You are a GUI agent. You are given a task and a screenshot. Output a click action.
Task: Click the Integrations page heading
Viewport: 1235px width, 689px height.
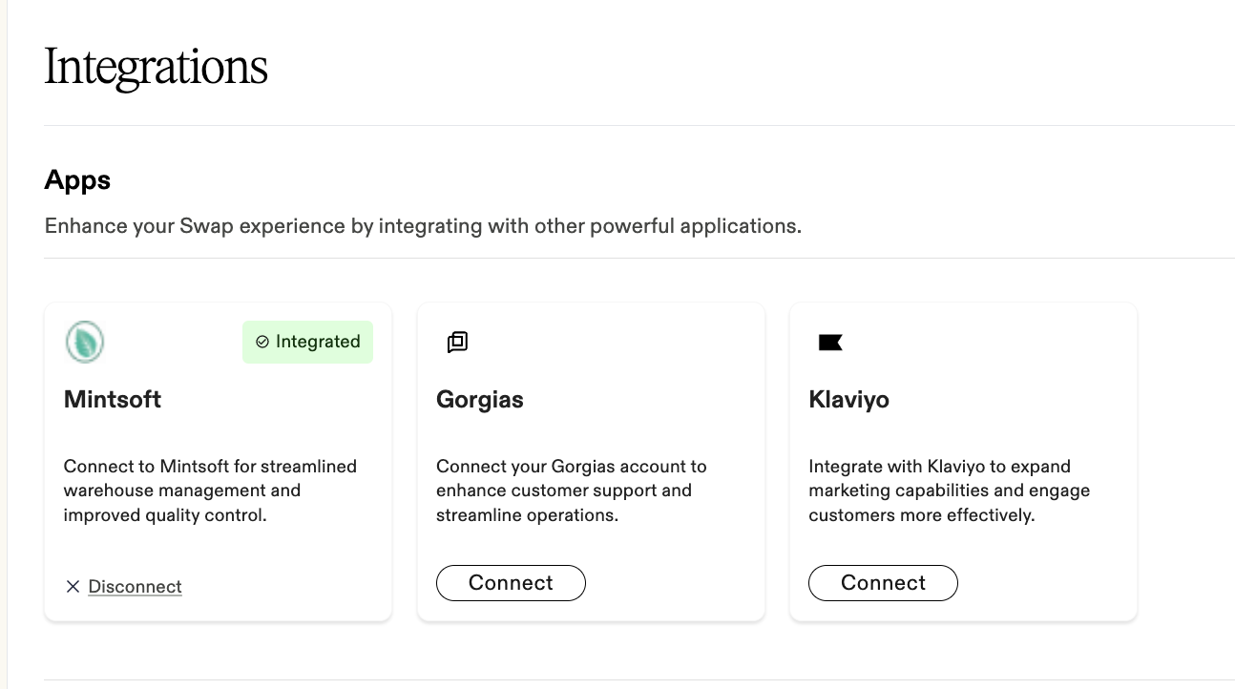pos(156,67)
